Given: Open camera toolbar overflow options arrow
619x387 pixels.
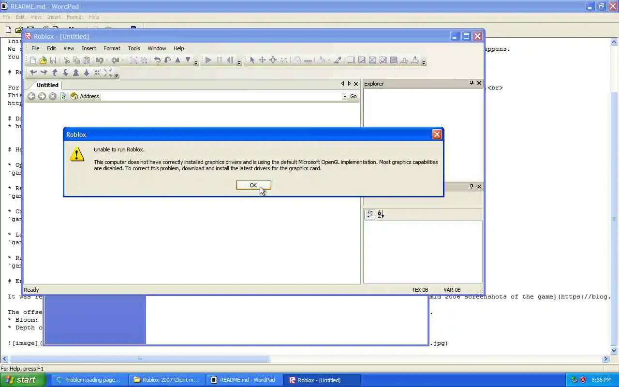Looking at the screenshot, I should point(117,75).
